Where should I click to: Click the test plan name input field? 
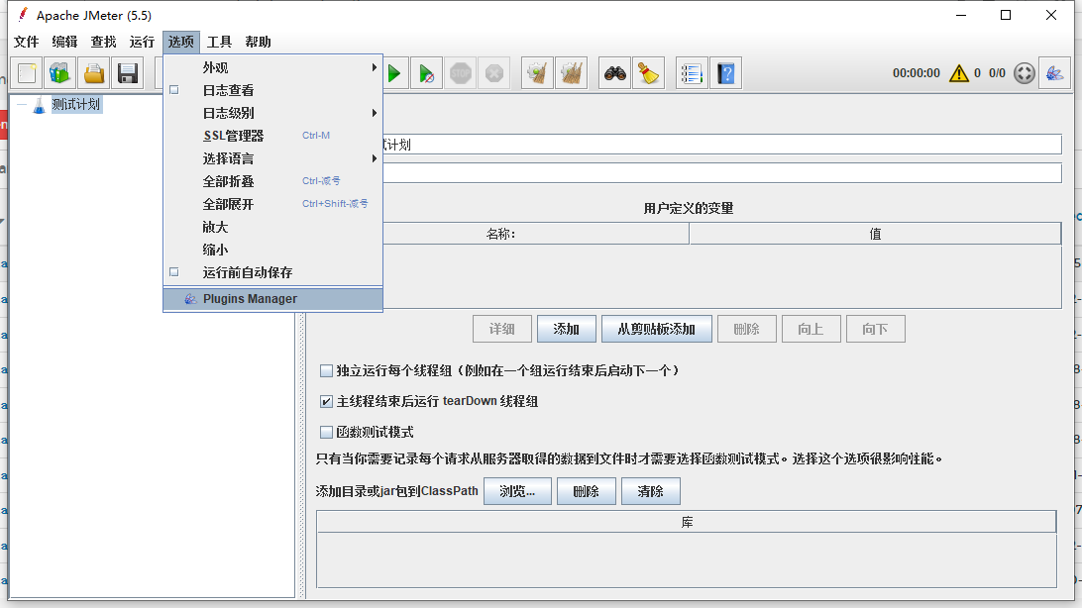click(721, 145)
